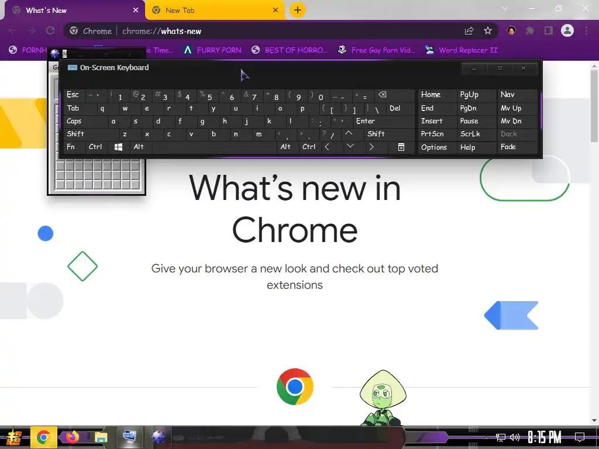Open the On-Screen Keyboard taskbar icon
599x449 pixels.
(129, 437)
